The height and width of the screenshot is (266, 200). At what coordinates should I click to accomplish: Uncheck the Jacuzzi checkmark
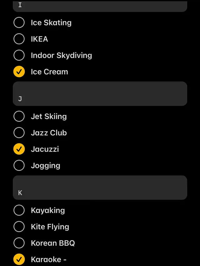[x=19, y=149]
